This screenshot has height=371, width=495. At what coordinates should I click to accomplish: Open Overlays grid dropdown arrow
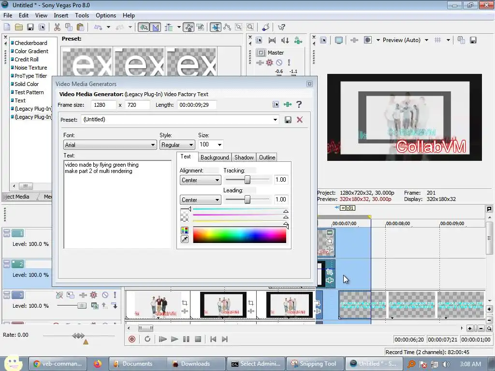[448, 40]
